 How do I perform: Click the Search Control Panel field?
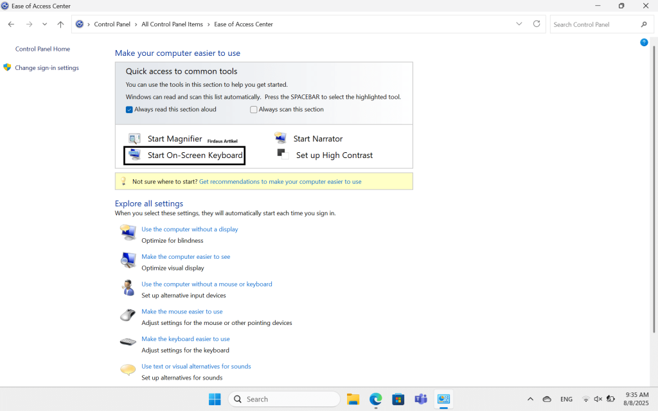[x=594, y=24]
